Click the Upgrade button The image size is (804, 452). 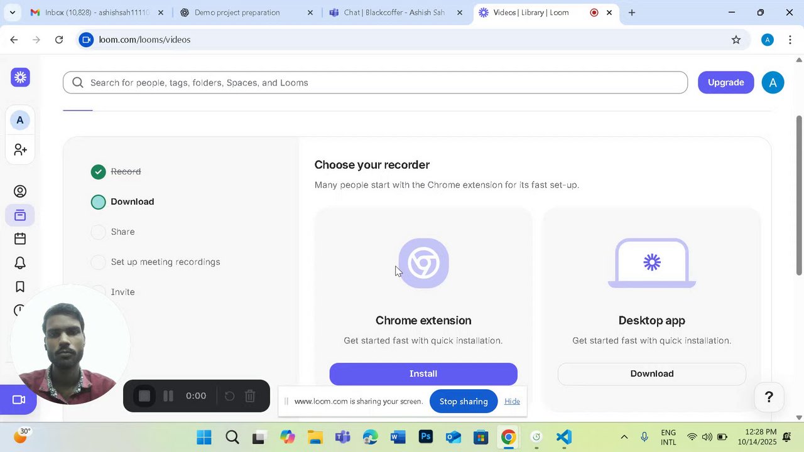(725, 82)
